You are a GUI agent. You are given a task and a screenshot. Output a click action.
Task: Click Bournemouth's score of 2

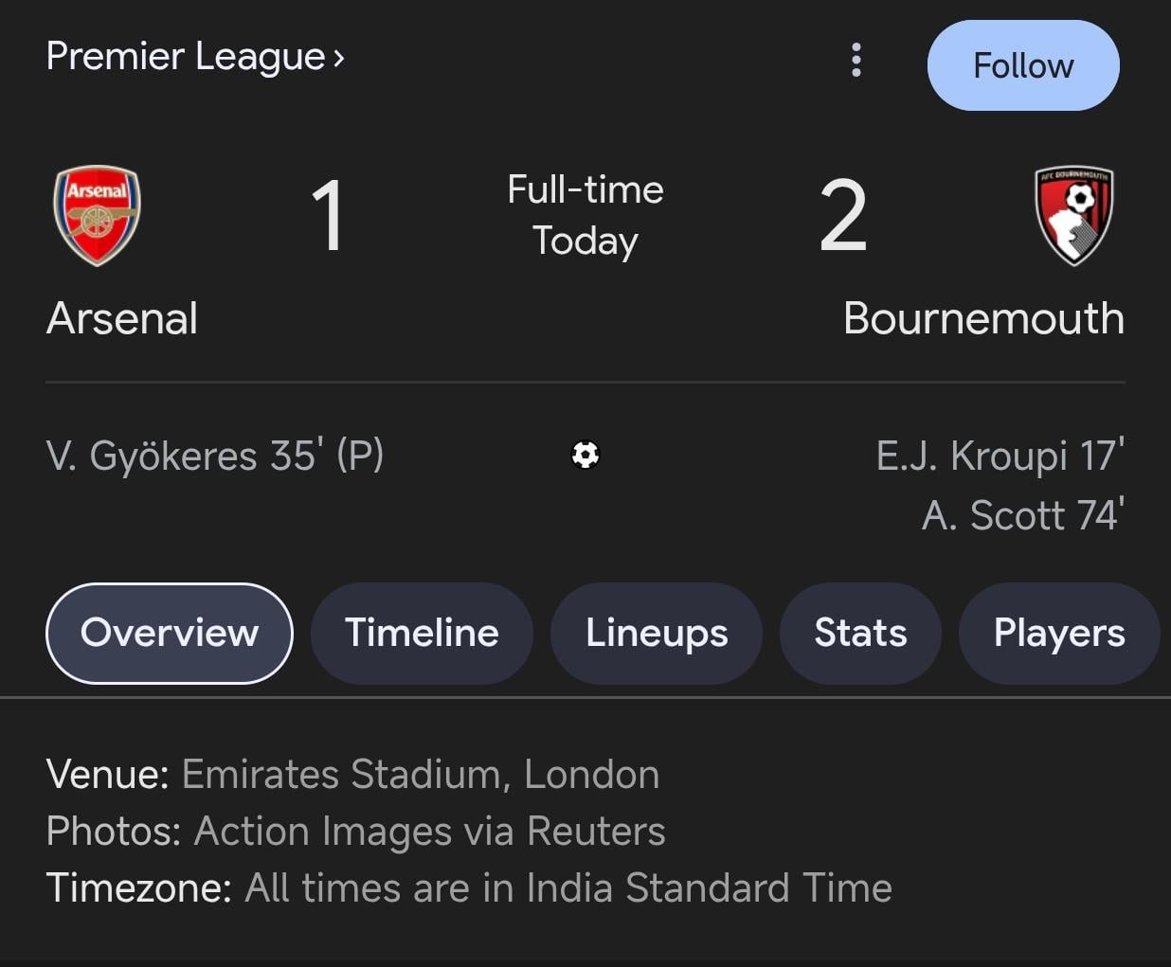(842, 216)
